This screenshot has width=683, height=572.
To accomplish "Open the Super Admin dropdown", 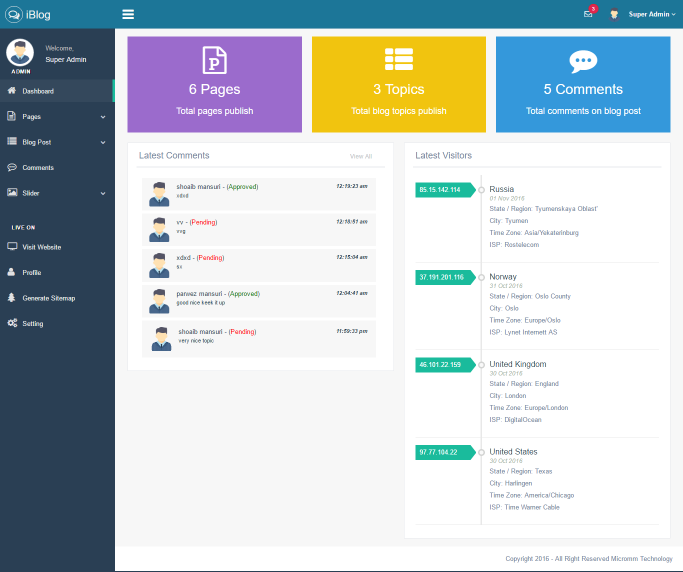I will pos(651,14).
